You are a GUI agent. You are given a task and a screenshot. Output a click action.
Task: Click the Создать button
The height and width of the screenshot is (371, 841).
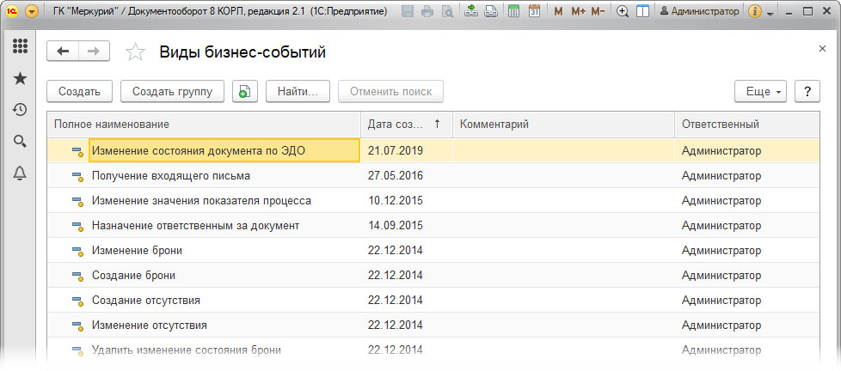click(x=79, y=91)
